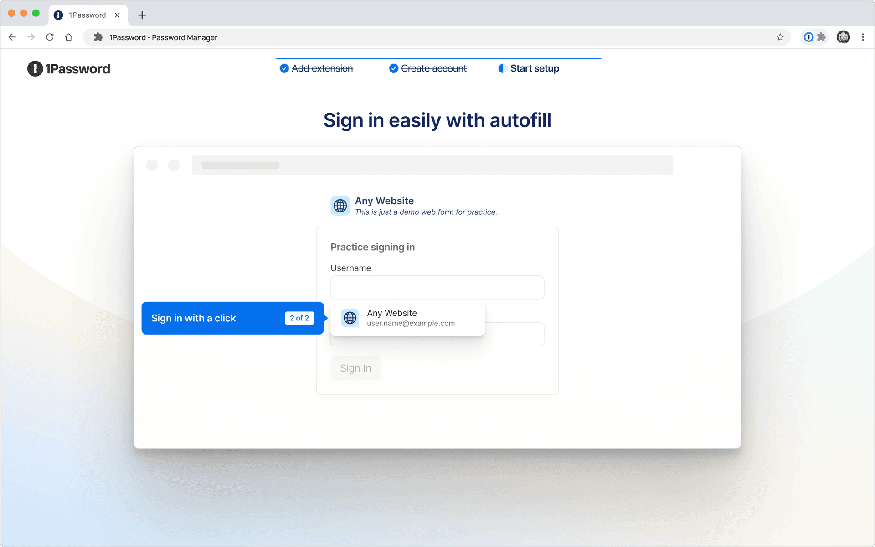Click the globe icon next to Any Website heading
Viewport: 875px width, 547px height.
coord(340,206)
